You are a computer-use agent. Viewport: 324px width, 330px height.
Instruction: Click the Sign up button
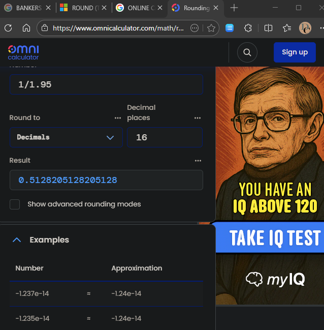click(x=295, y=52)
